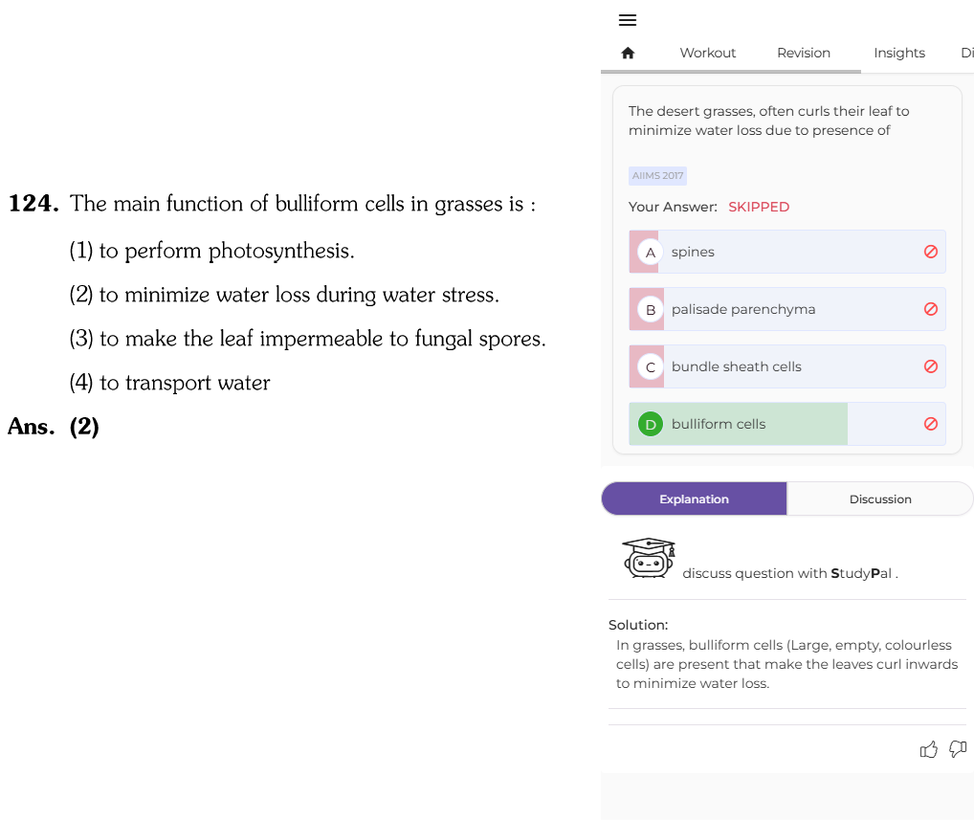Switch to the Revision tab

click(x=803, y=53)
